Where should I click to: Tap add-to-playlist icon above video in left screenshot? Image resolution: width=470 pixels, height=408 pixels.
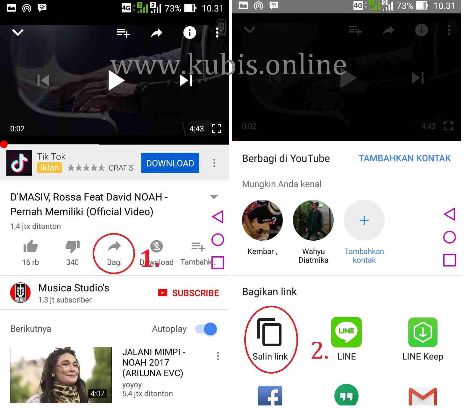click(x=123, y=33)
